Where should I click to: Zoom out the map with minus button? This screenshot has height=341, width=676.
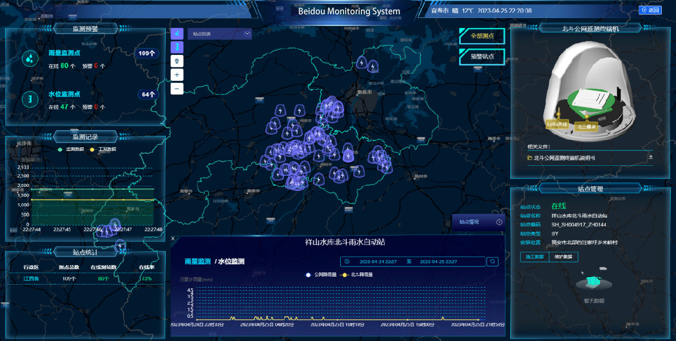click(177, 88)
